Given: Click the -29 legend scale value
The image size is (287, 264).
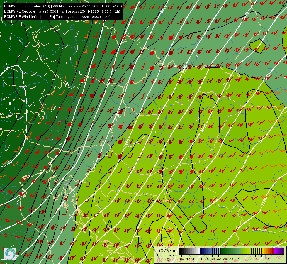Looking at the screenshot, I should click(225, 259).
